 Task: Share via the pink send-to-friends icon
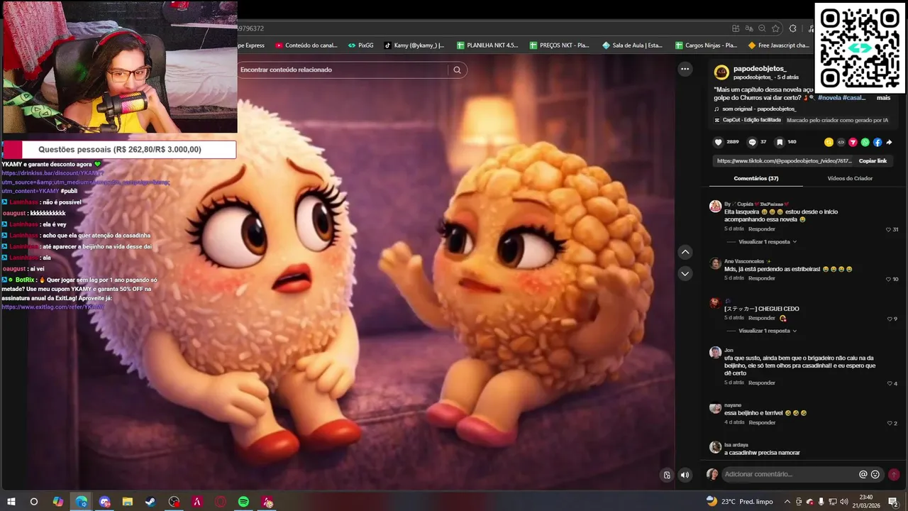coord(853,142)
